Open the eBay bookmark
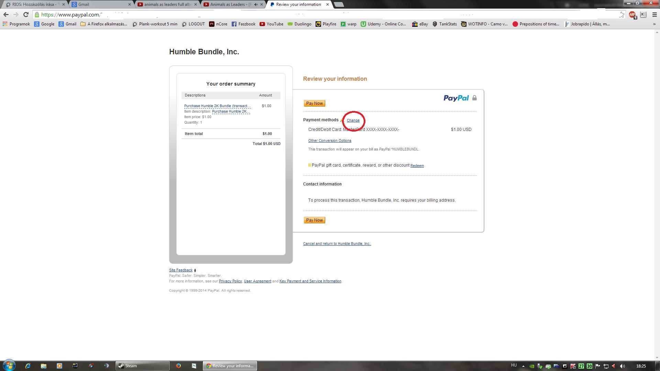This screenshot has height=371, width=660. (420, 24)
